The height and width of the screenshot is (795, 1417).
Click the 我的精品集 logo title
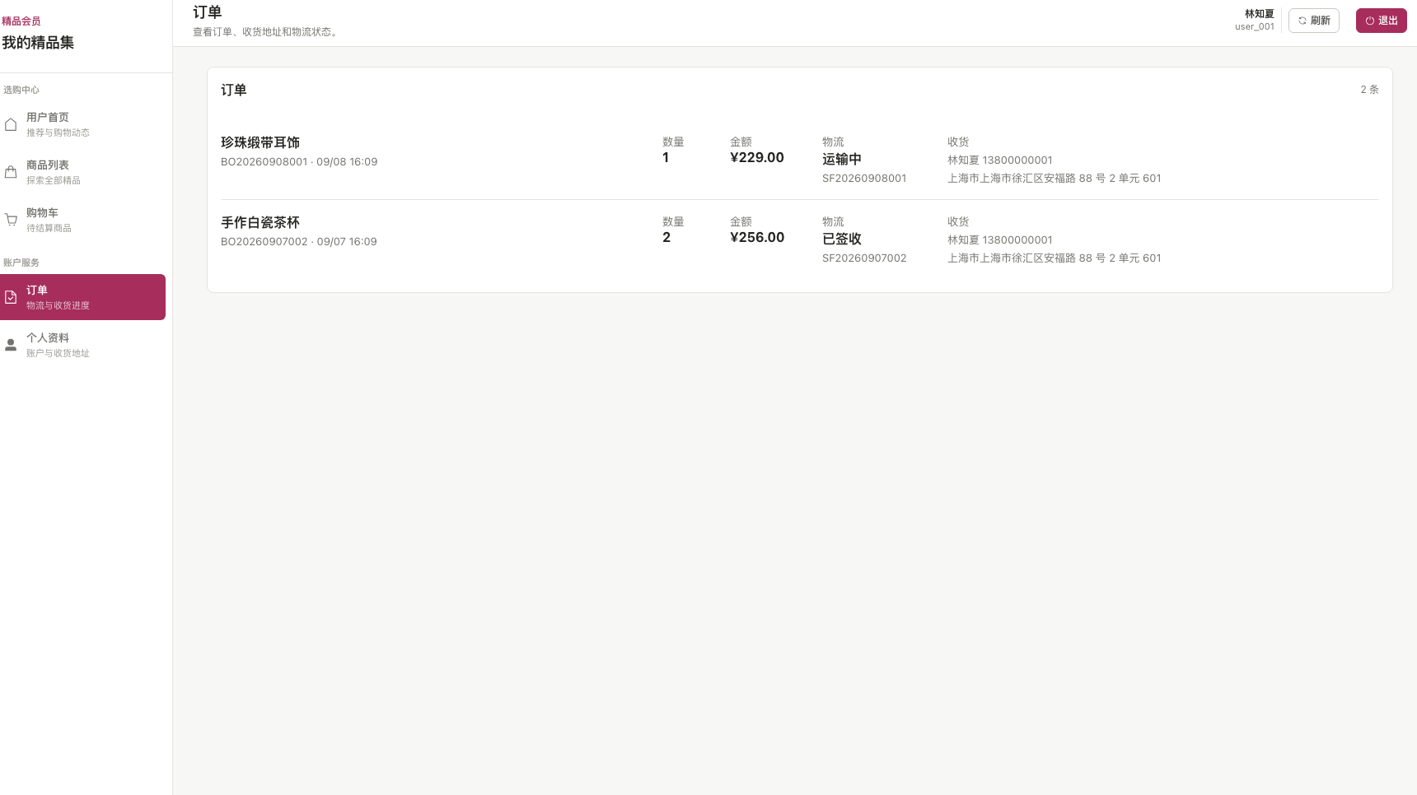[38, 43]
